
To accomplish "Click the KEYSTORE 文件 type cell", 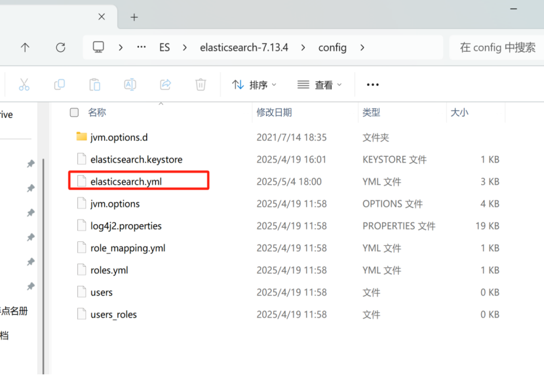I will (395, 159).
